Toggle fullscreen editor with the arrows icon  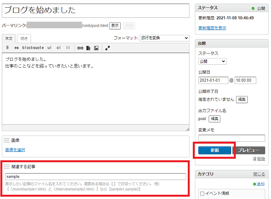tap(108, 48)
